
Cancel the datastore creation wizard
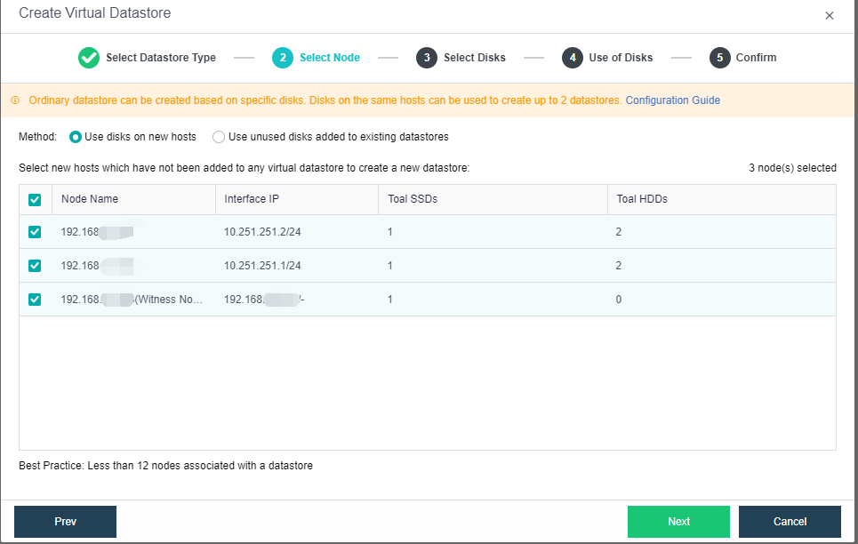point(789,522)
